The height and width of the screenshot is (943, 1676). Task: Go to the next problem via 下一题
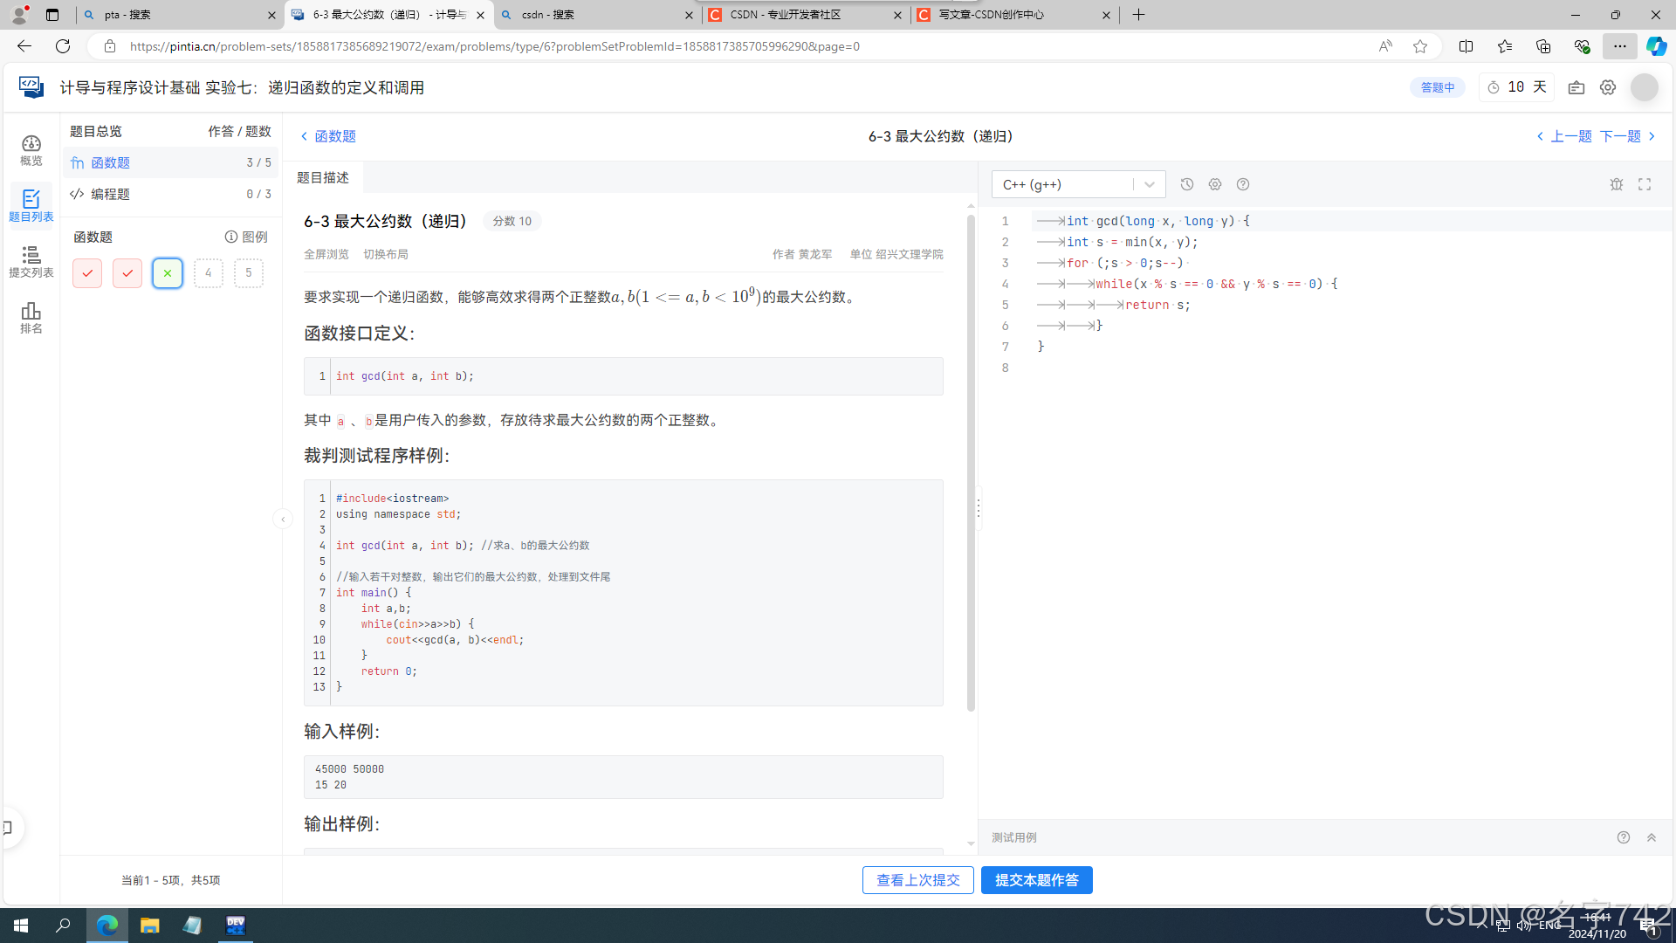tap(1621, 136)
